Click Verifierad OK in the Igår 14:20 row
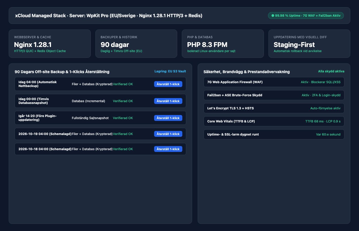This screenshot has width=359, height=231. [x=123, y=118]
